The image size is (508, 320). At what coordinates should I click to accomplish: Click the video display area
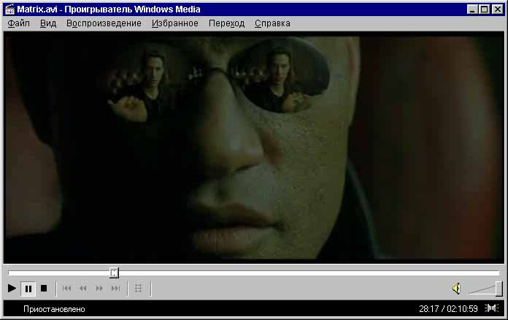coord(254,148)
